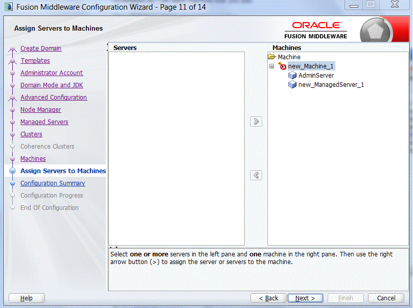Click the Coherence Clusters step label

tap(48, 147)
